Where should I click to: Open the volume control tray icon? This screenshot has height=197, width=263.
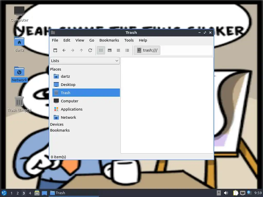pyautogui.click(x=226, y=193)
